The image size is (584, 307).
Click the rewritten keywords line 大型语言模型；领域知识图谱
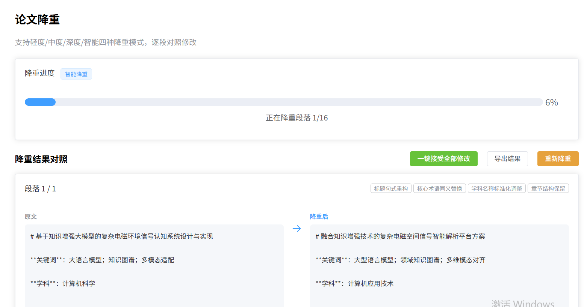(x=401, y=260)
